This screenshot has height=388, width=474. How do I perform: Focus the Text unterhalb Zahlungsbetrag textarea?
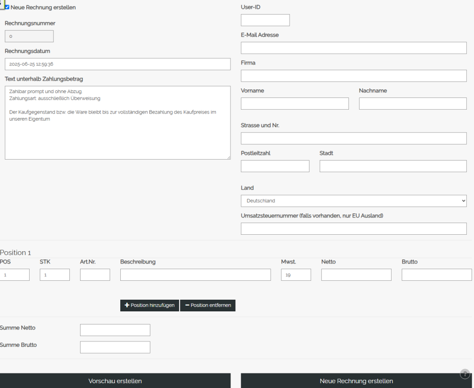pos(117,122)
